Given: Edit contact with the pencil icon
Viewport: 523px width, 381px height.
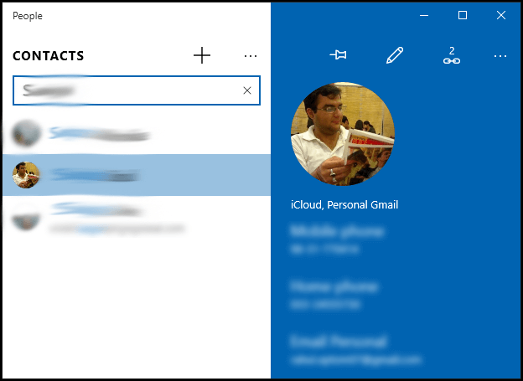Looking at the screenshot, I should pyautogui.click(x=395, y=55).
